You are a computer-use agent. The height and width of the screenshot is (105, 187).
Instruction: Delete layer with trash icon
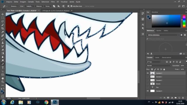click(183, 98)
